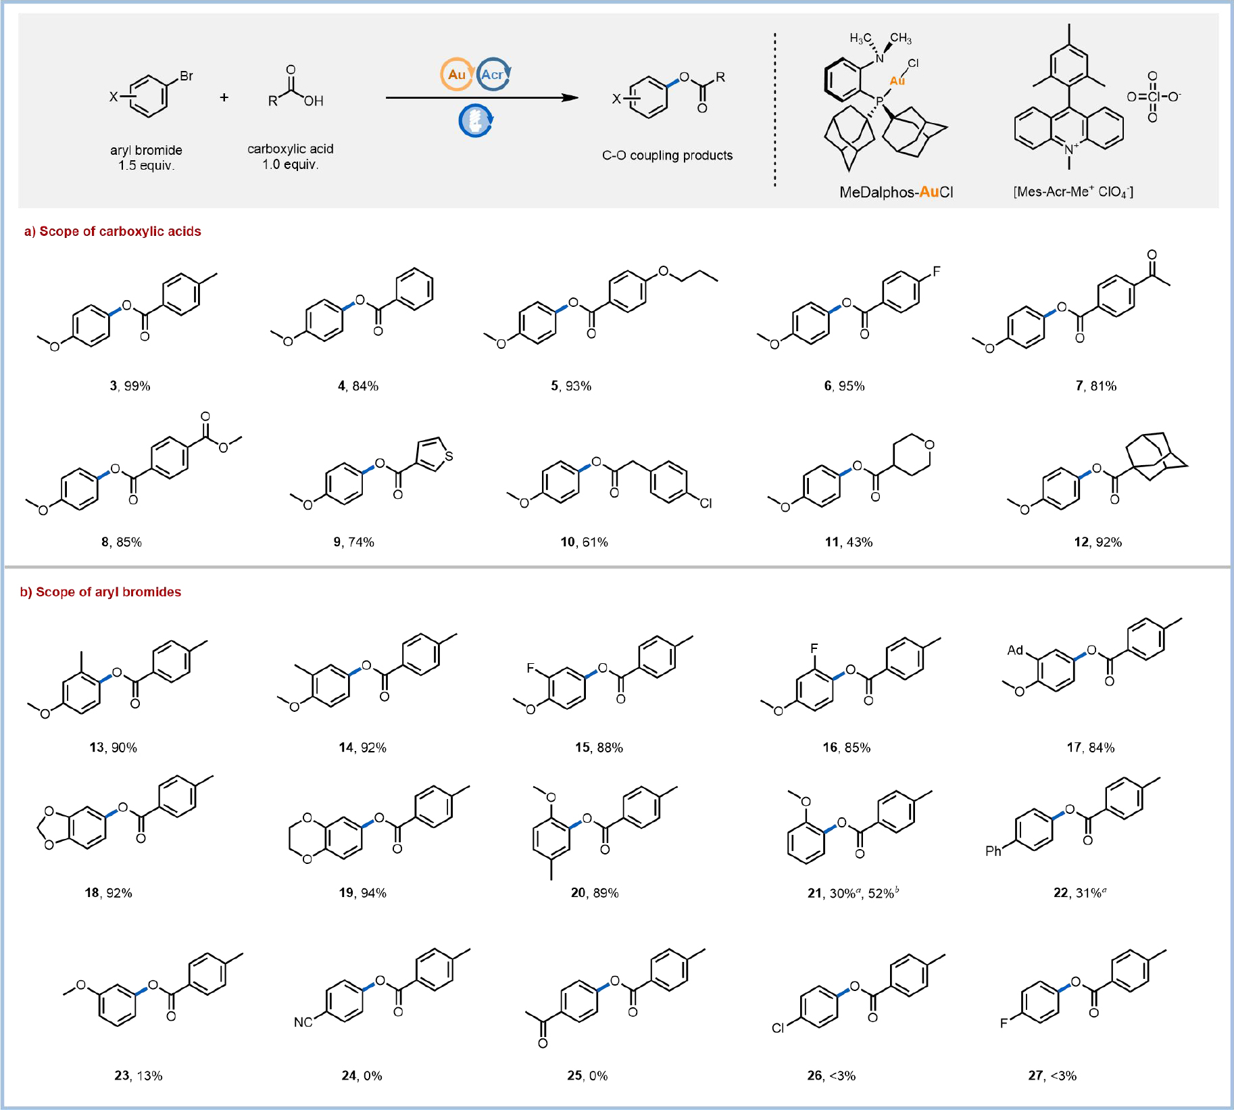
Task: Click the adamantyl group of compound 12
Action: (1156, 456)
